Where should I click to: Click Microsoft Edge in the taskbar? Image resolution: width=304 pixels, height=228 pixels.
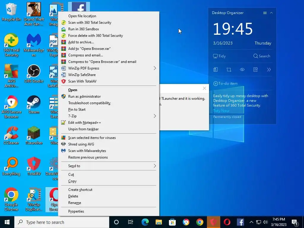point(145,222)
